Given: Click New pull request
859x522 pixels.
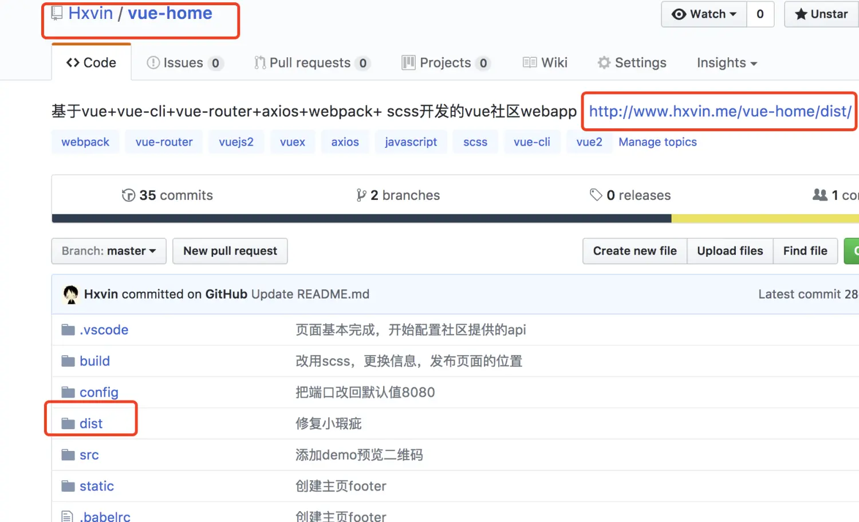Looking at the screenshot, I should click(230, 251).
